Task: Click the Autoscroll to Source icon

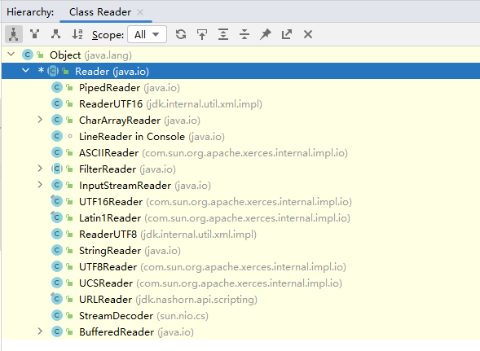Action: [x=202, y=34]
